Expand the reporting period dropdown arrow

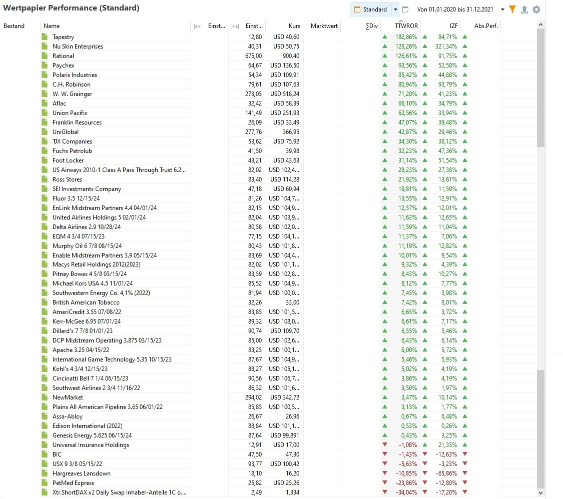(x=502, y=9)
